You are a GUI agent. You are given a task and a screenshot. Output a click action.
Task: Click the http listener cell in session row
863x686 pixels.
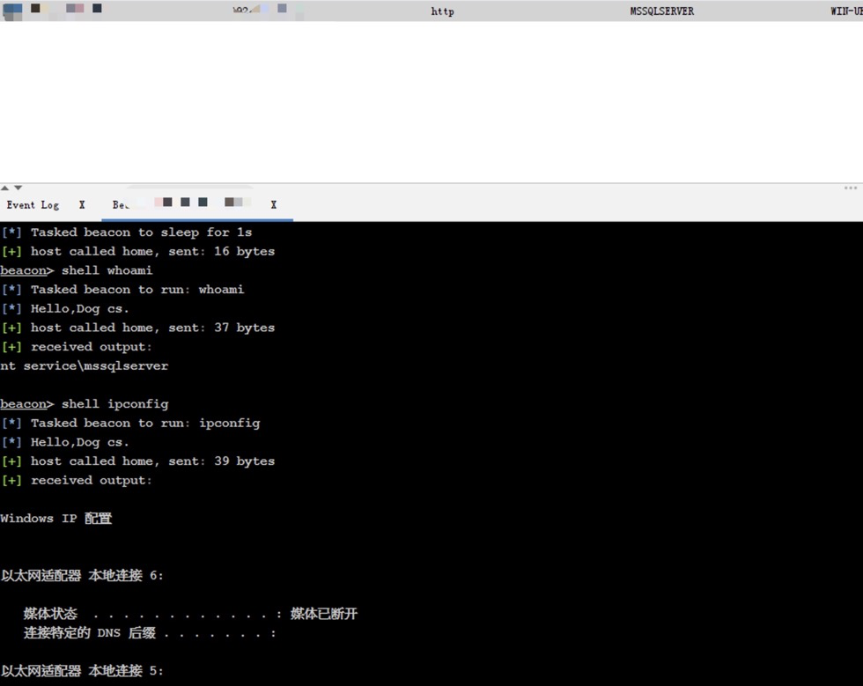coord(442,11)
